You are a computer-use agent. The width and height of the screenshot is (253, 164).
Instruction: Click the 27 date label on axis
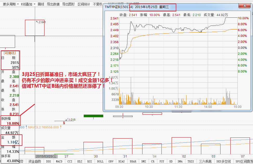(x=67, y=156)
